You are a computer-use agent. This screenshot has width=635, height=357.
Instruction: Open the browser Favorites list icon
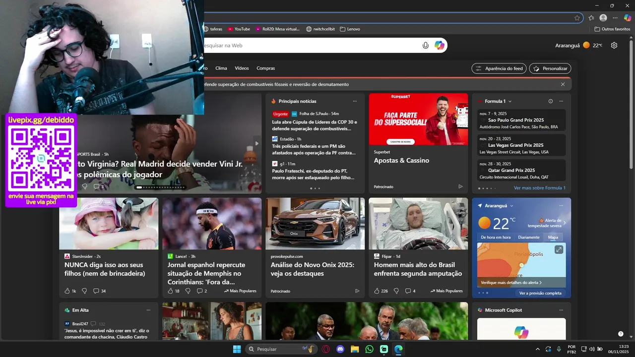pos(591,18)
